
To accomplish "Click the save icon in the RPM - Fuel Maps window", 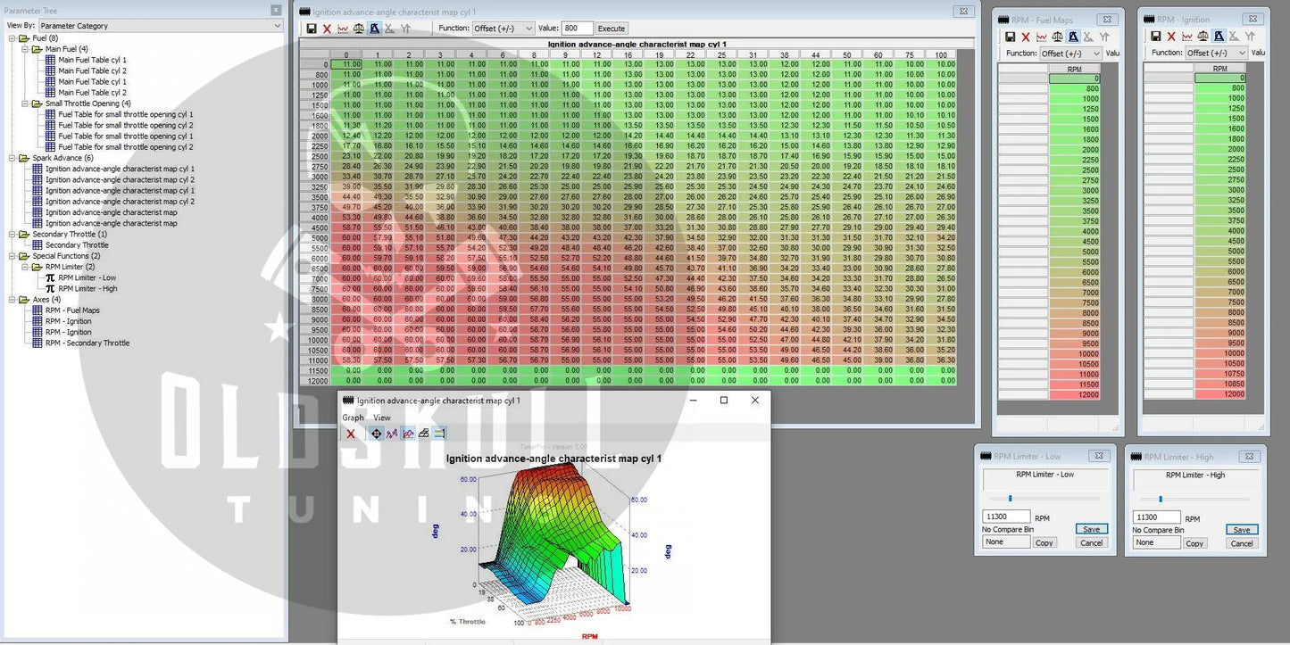I will pos(1010,37).
